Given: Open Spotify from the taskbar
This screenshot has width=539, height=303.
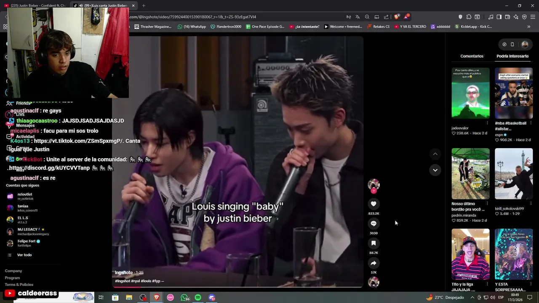Looking at the screenshot, I should tap(198, 298).
